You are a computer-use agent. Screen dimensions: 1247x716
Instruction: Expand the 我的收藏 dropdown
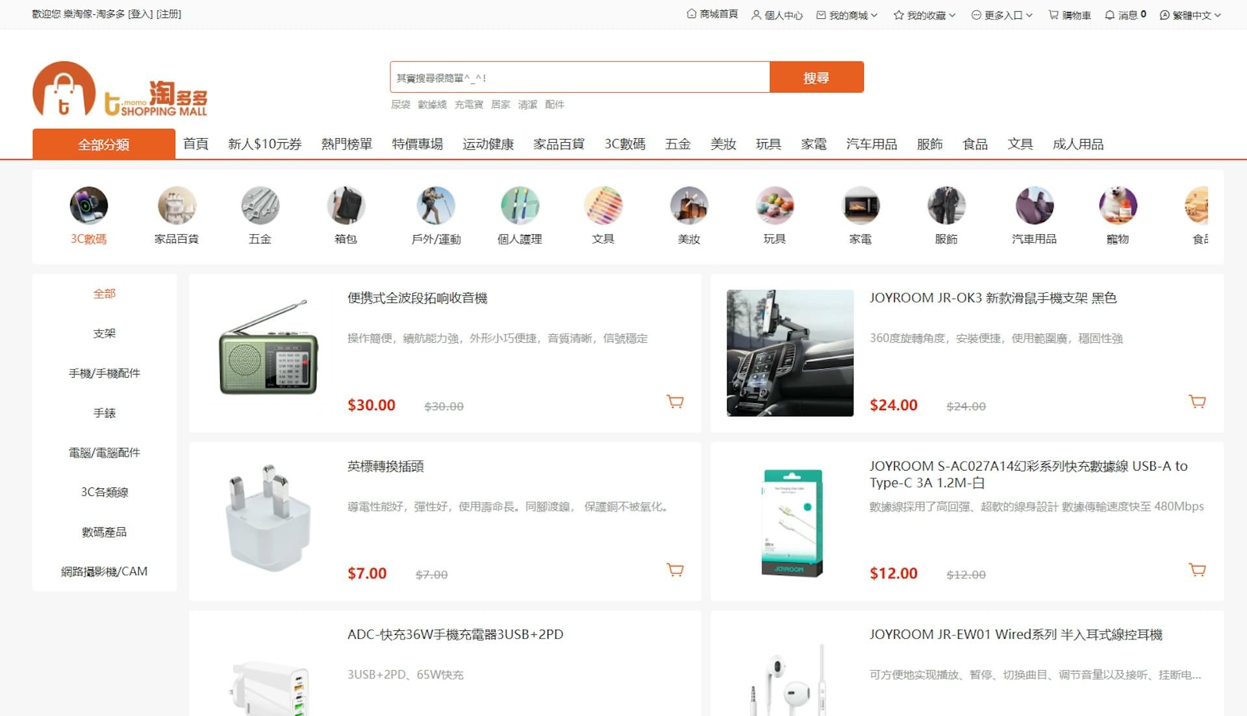pyautogui.click(x=925, y=15)
